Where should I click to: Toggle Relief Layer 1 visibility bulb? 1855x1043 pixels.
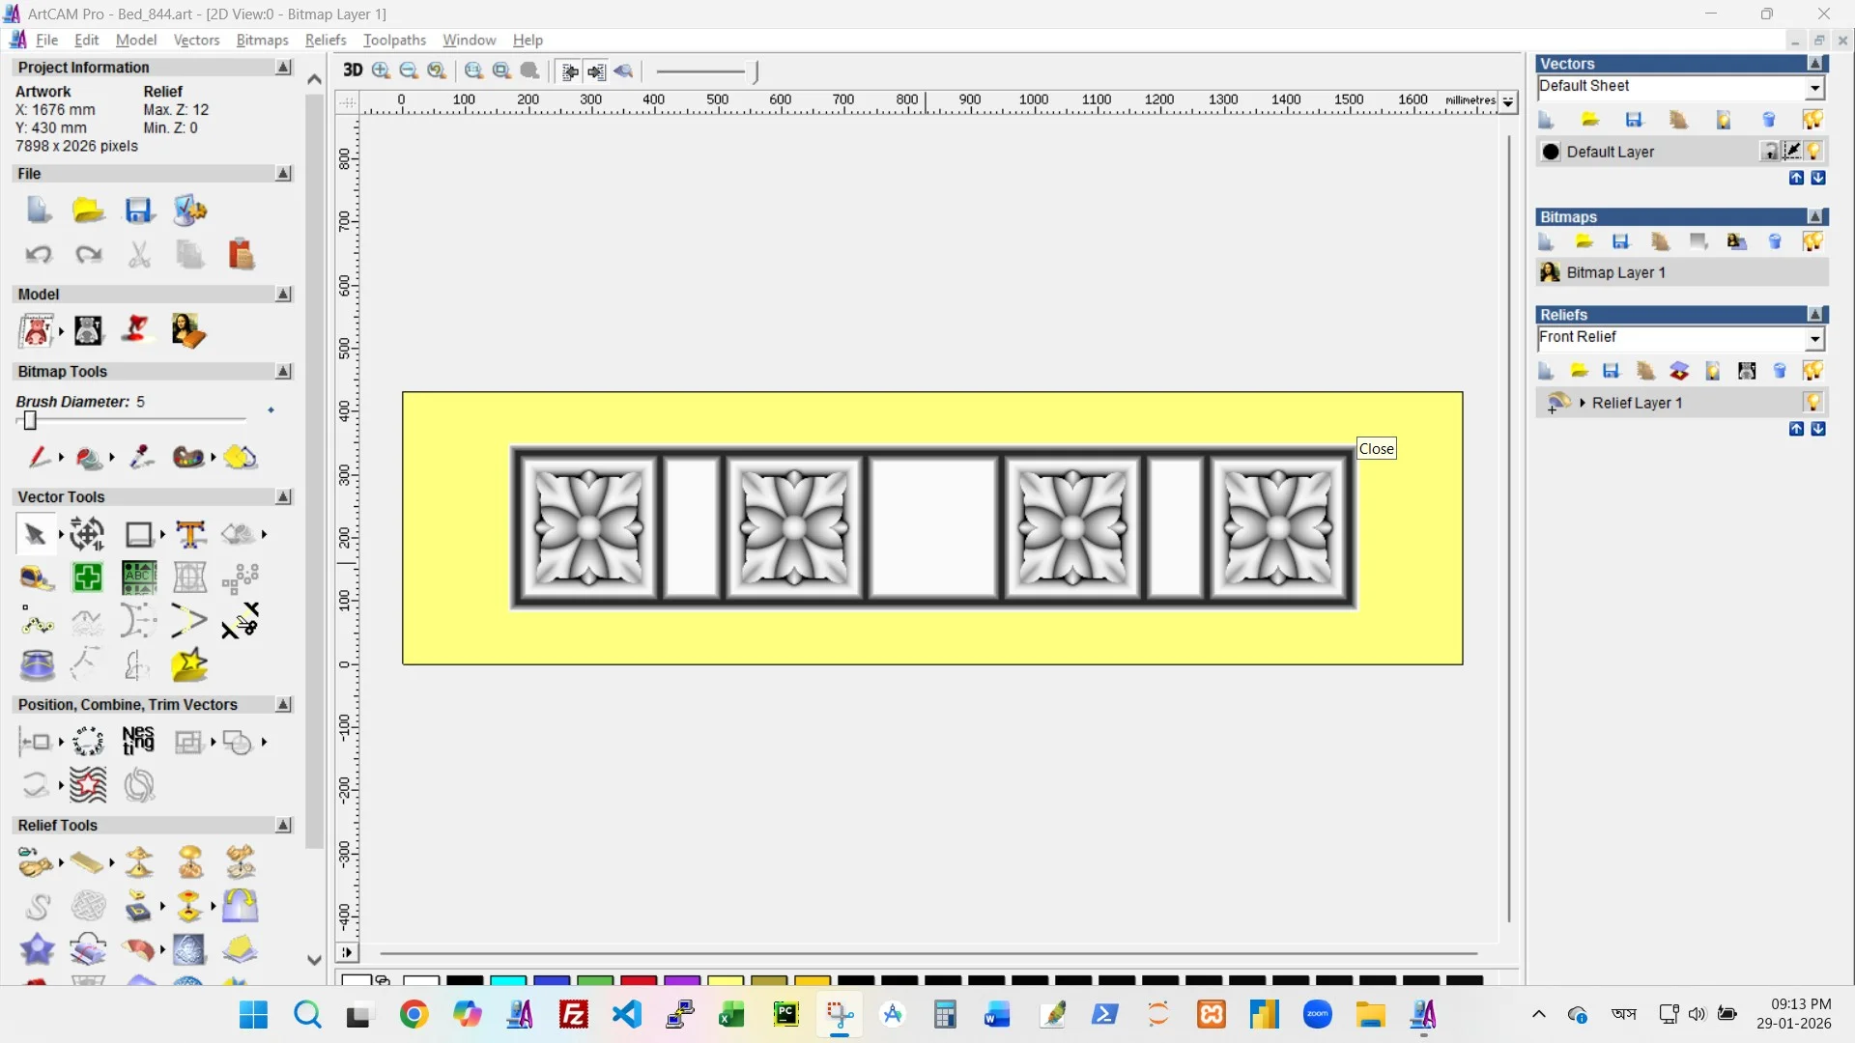[x=1812, y=402]
